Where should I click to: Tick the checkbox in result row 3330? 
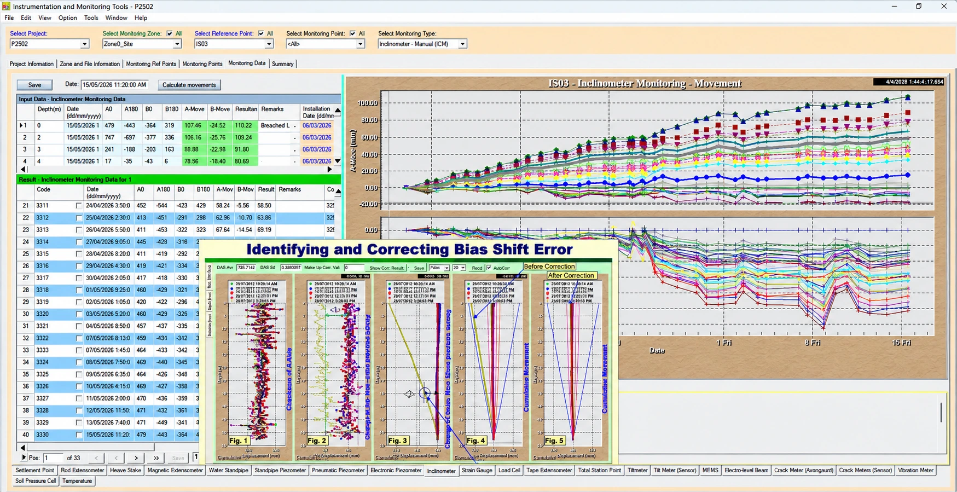(x=79, y=435)
